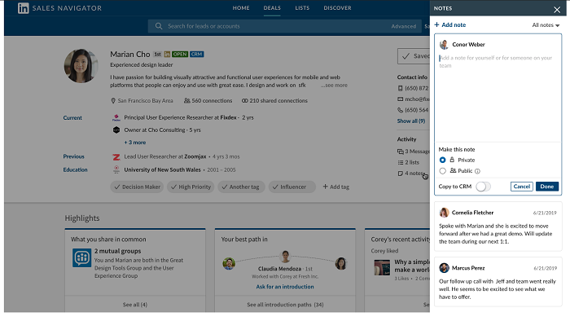Click the shared connections icon
Viewport: 570px width, 321px height.
(244, 101)
